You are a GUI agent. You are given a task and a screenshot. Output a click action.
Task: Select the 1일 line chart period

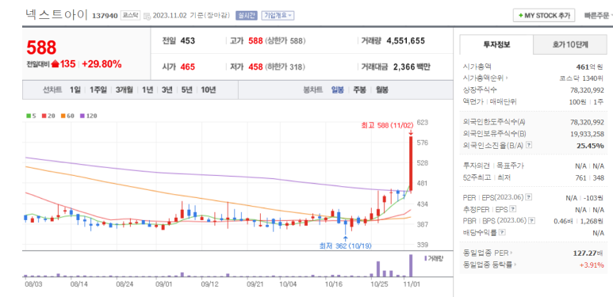[75, 89]
